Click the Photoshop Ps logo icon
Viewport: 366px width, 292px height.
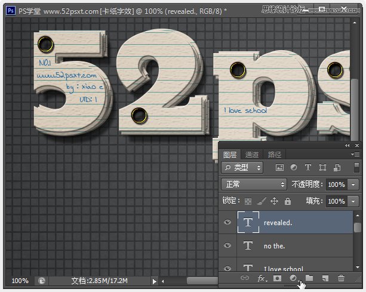tap(11, 11)
